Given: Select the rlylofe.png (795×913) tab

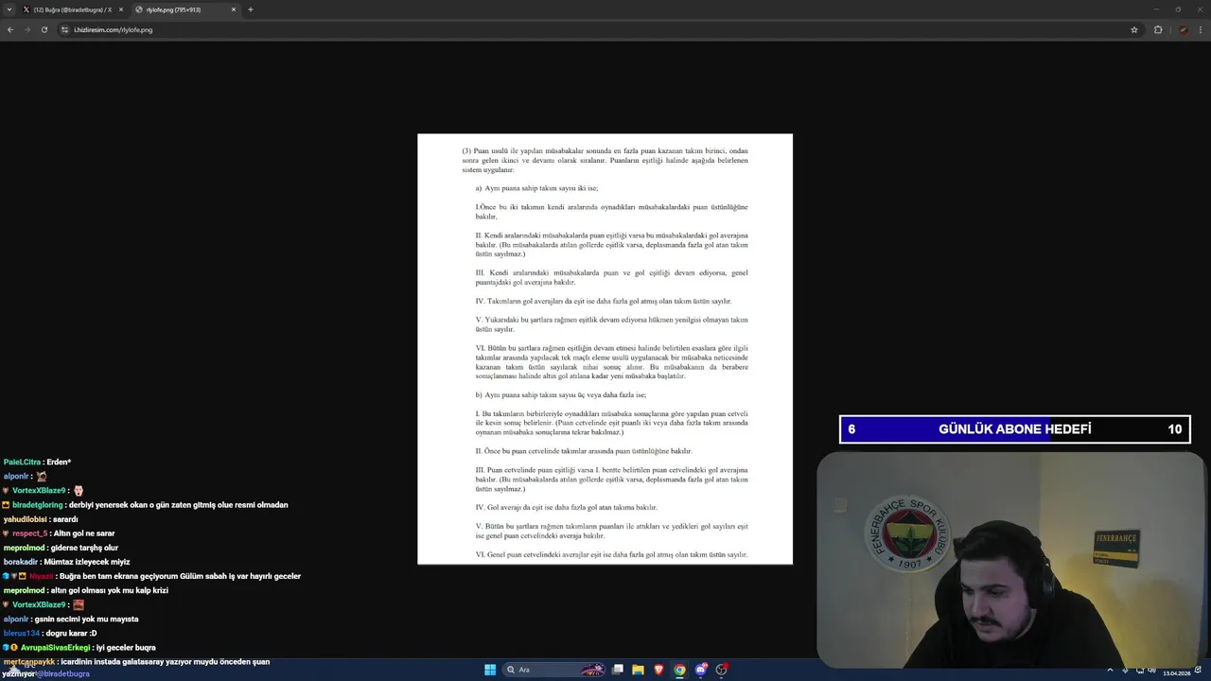Looking at the screenshot, I should [185, 9].
